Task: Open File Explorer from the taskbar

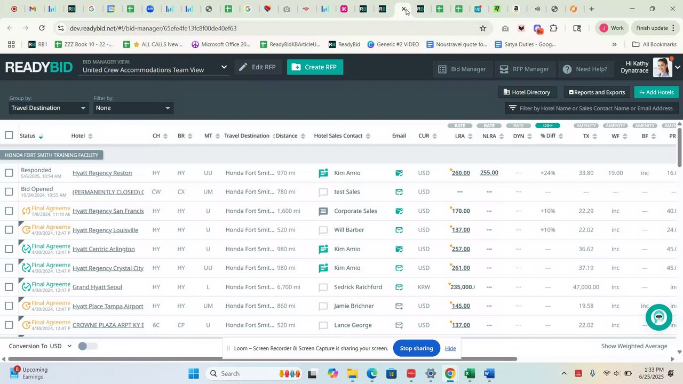Action: (352, 373)
